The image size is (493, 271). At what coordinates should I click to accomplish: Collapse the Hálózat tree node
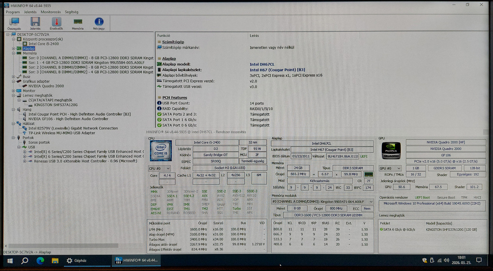tap(14, 124)
